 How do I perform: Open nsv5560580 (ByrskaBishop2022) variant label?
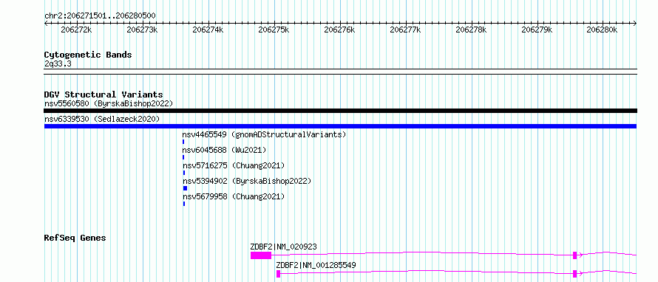coord(108,103)
